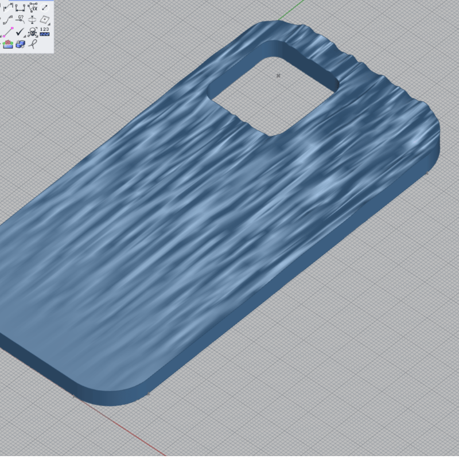Select the ellipse with vertical axis icon

click(33, 20)
